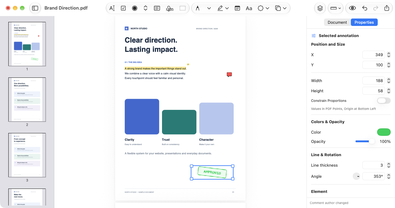
Task: Select the radio button form tool
Action: click(x=135, y=8)
